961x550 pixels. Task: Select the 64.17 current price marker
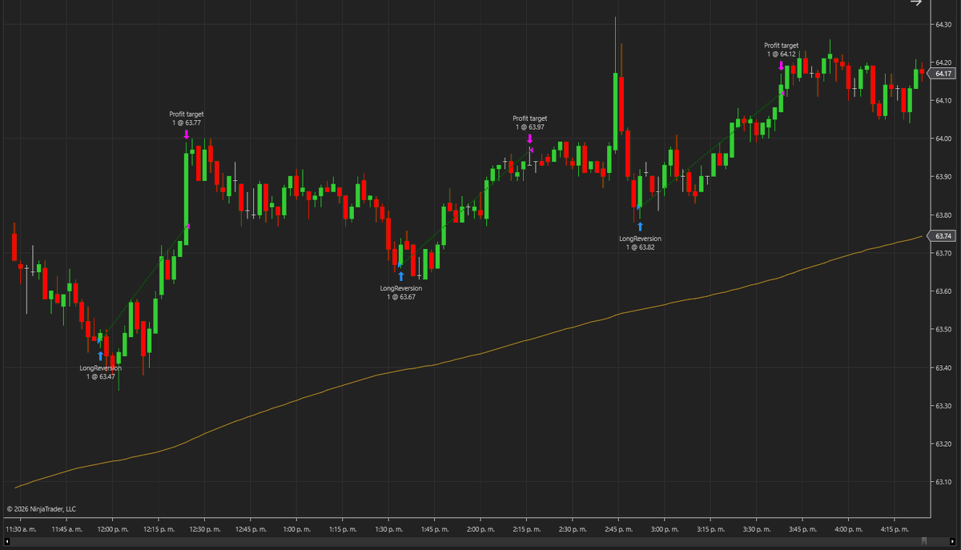click(942, 74)
